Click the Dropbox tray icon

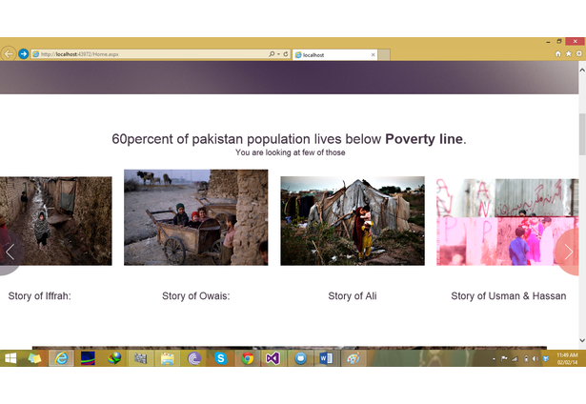[546, 359]
